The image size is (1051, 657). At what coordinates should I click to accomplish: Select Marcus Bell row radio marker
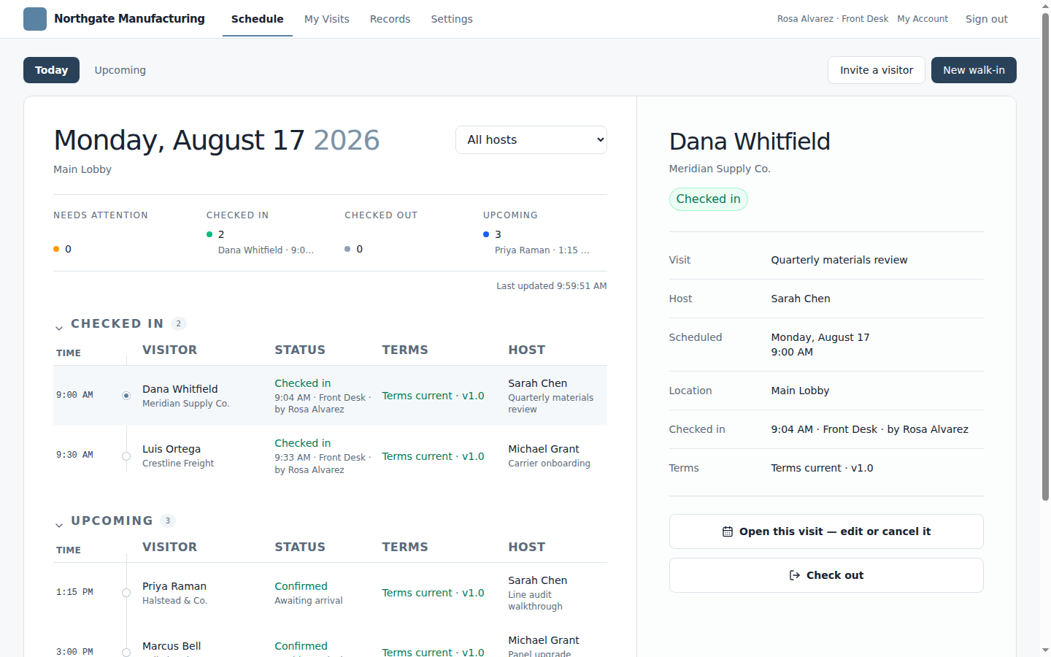tap(126, 653)
